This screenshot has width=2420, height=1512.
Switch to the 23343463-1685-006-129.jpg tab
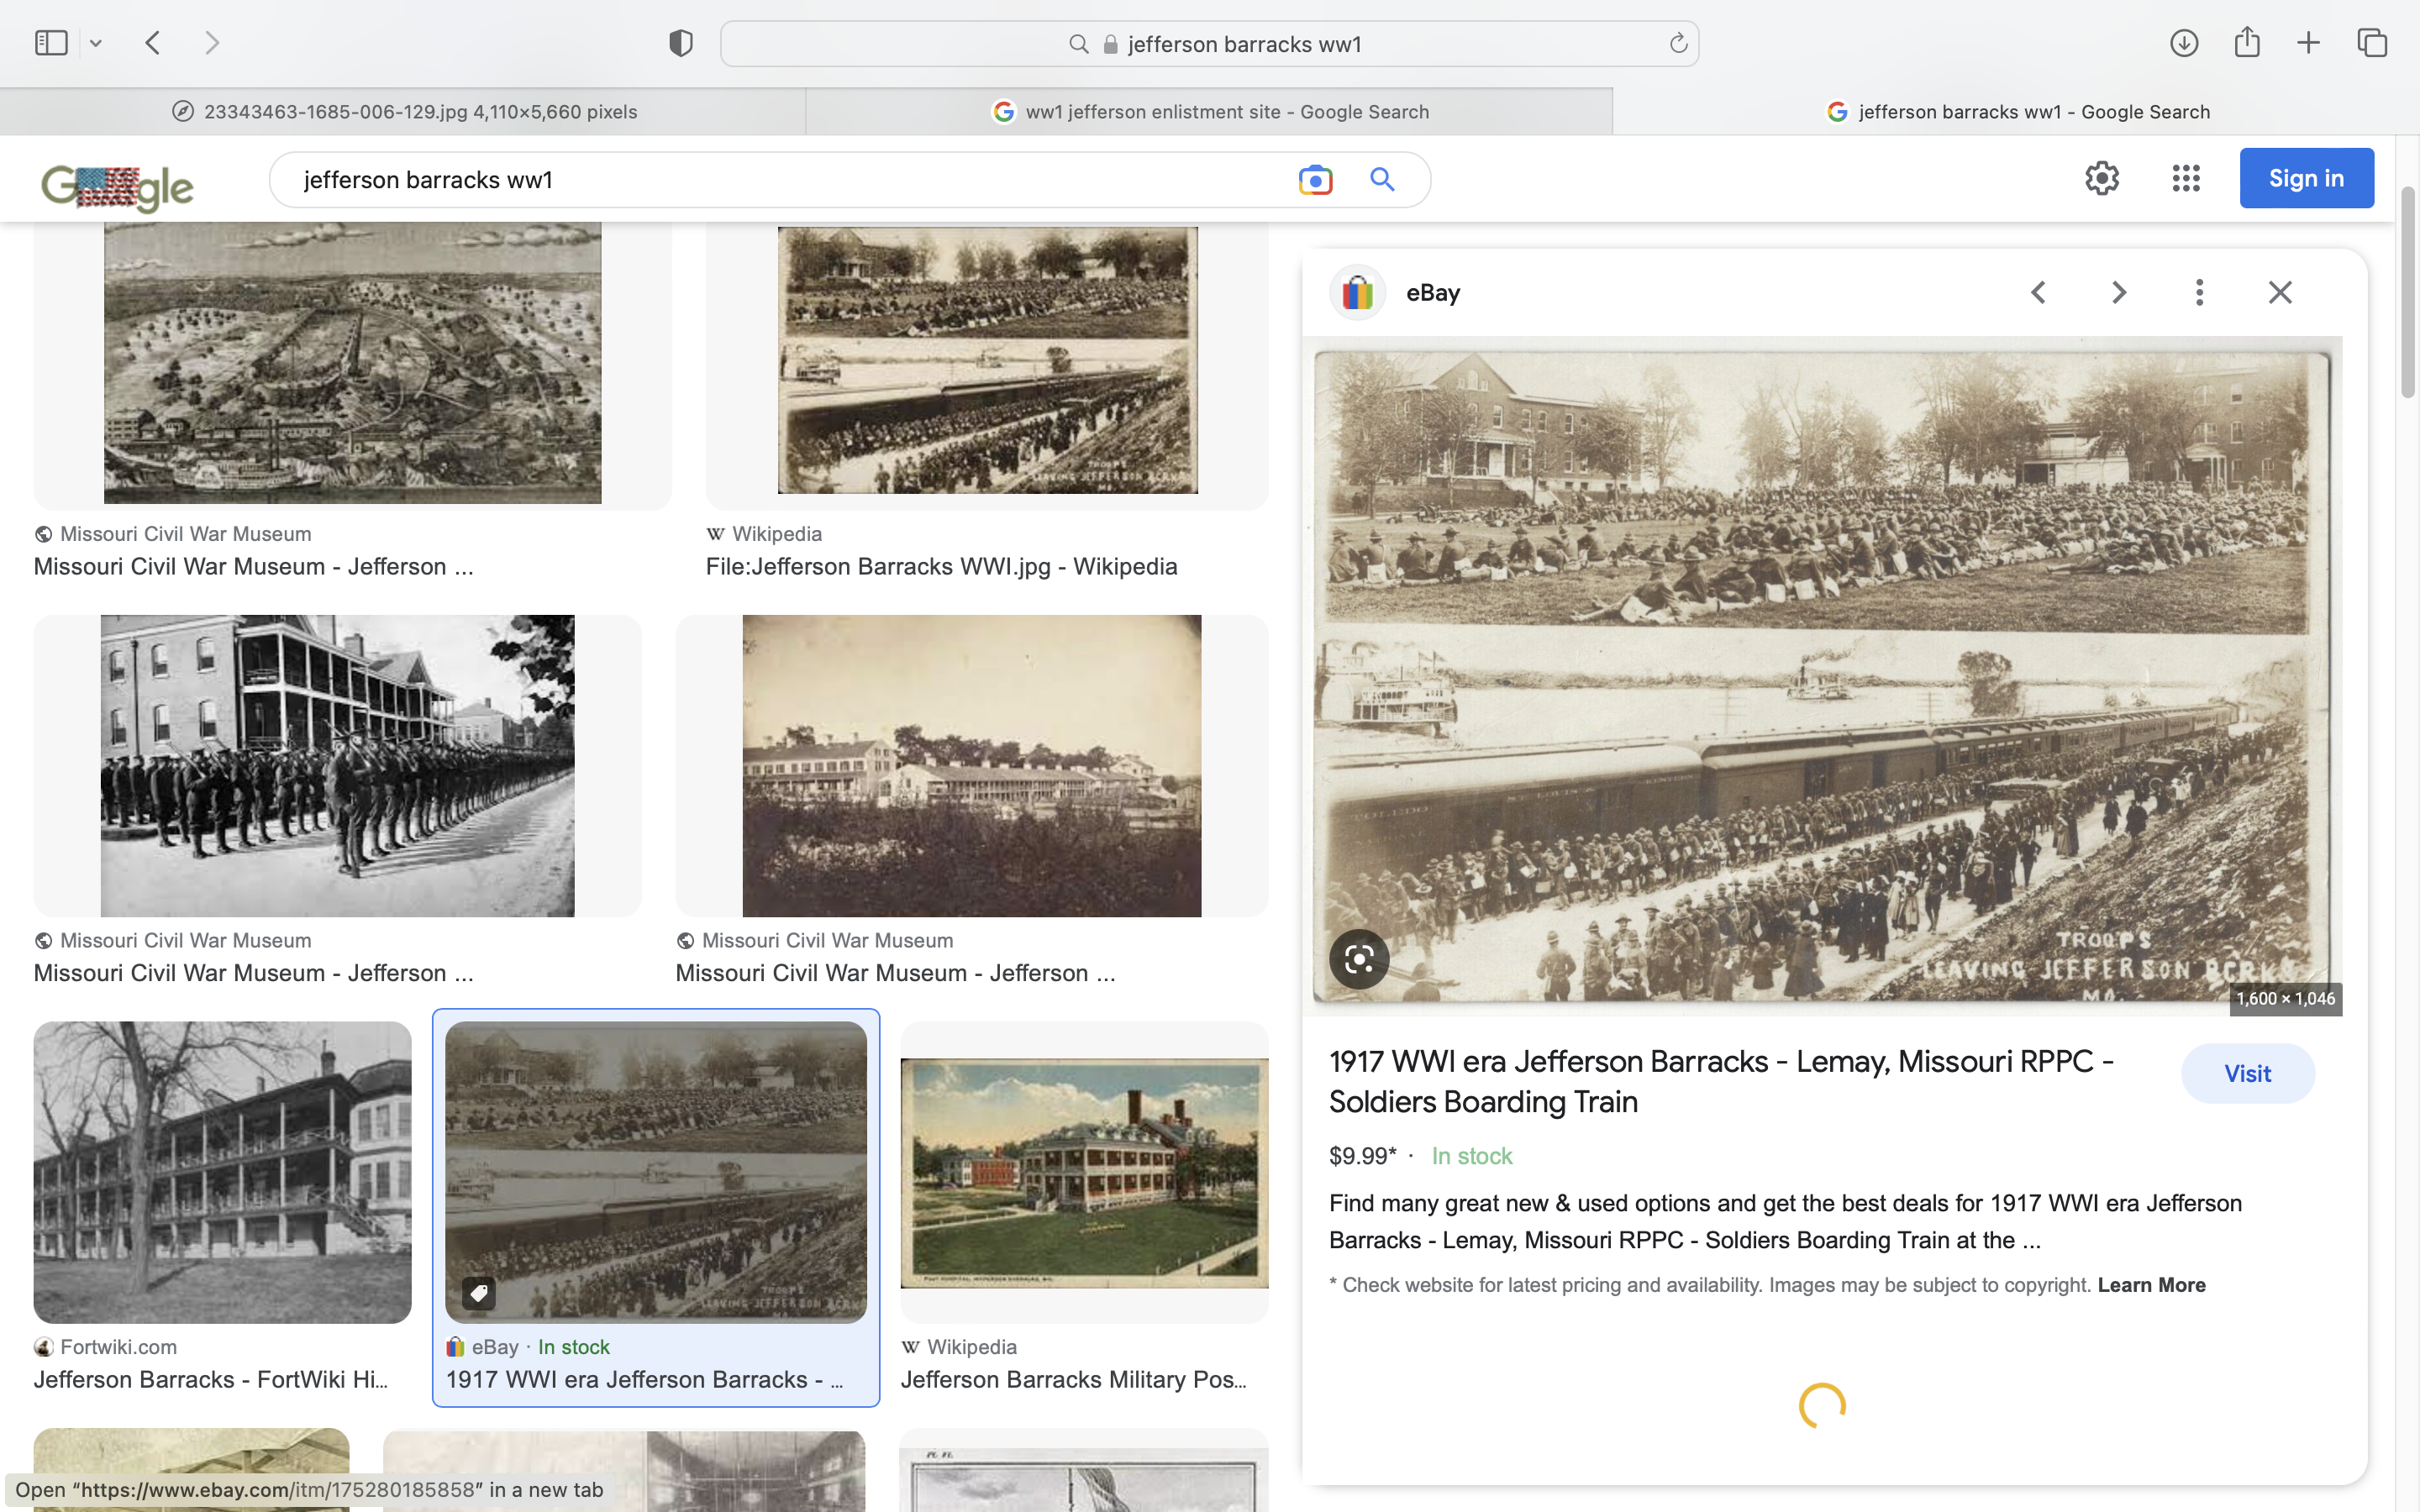(403, 112)
